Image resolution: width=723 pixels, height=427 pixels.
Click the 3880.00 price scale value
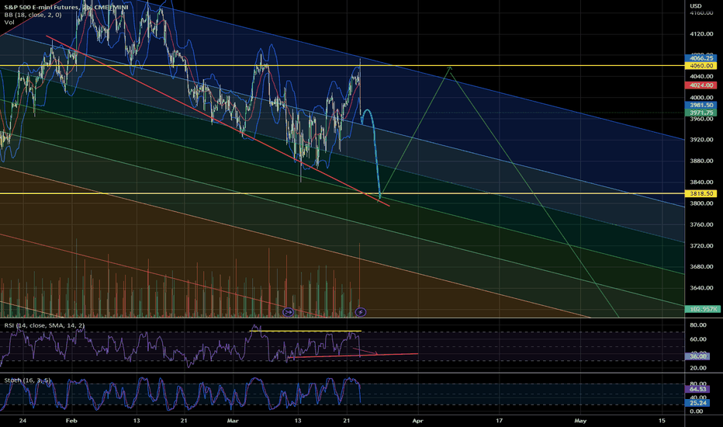701,161
